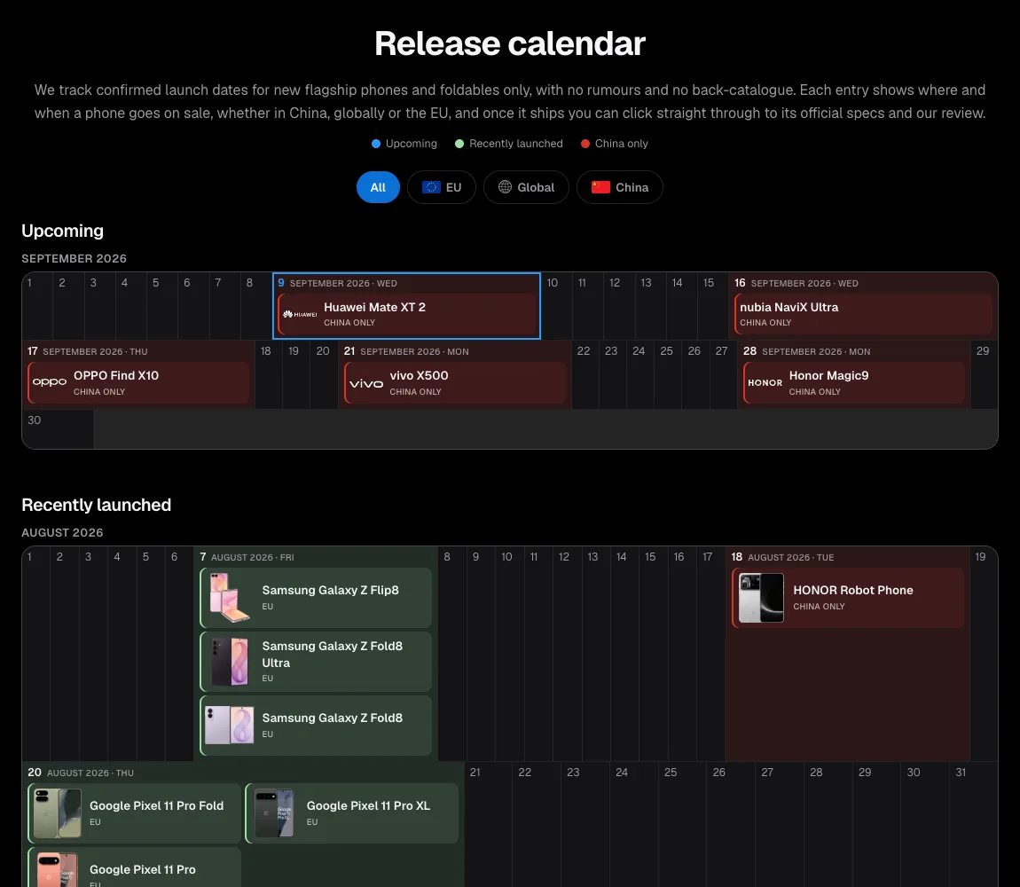Click Samsung Galaxy Z Fold8 thumbnail
The height and width of the screenshot is (887, 1020).
[230, 726]
